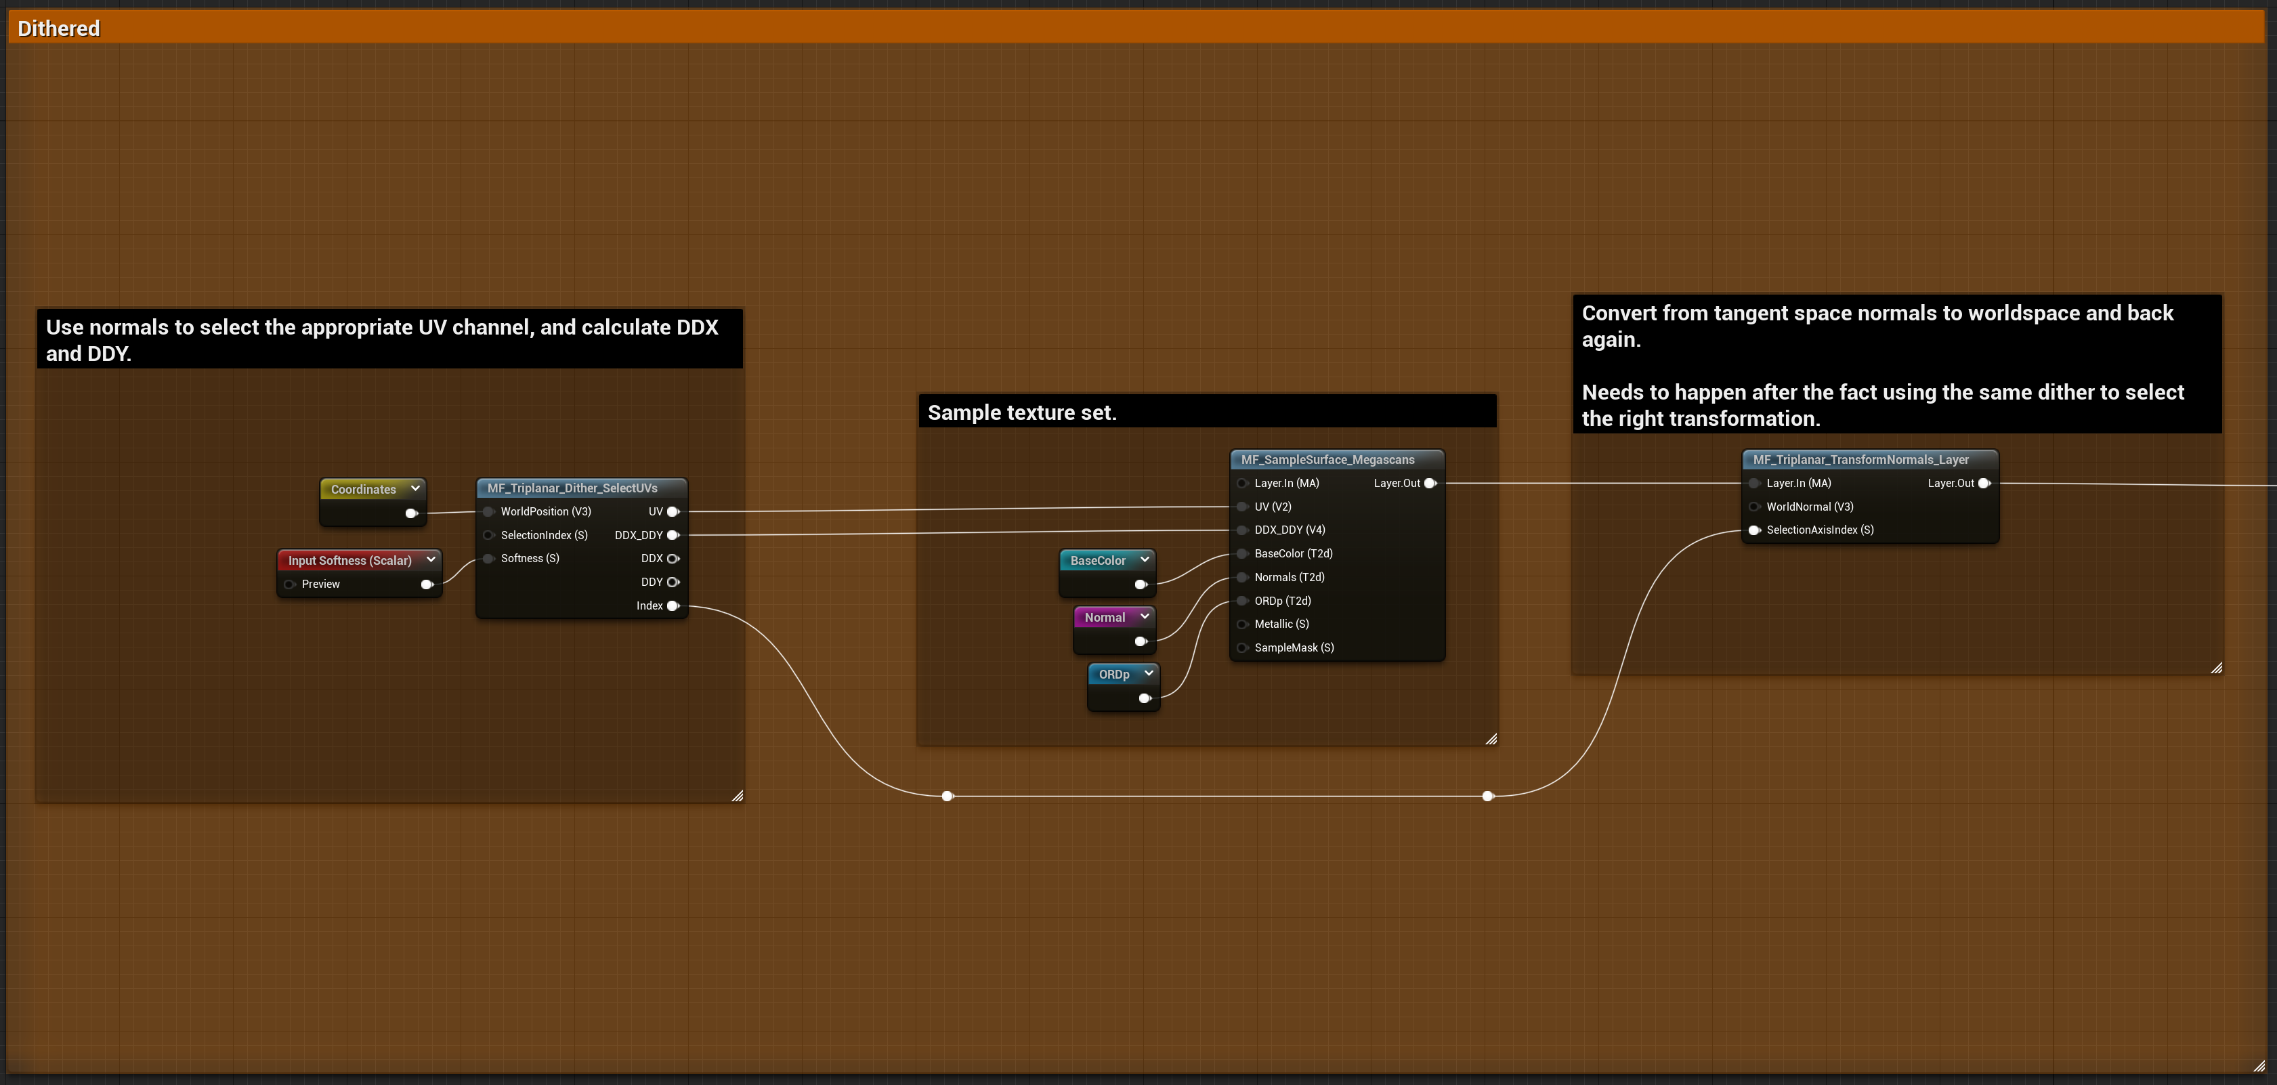Click the Index output pin
Screen dimensions: 2277x1085
673,605
